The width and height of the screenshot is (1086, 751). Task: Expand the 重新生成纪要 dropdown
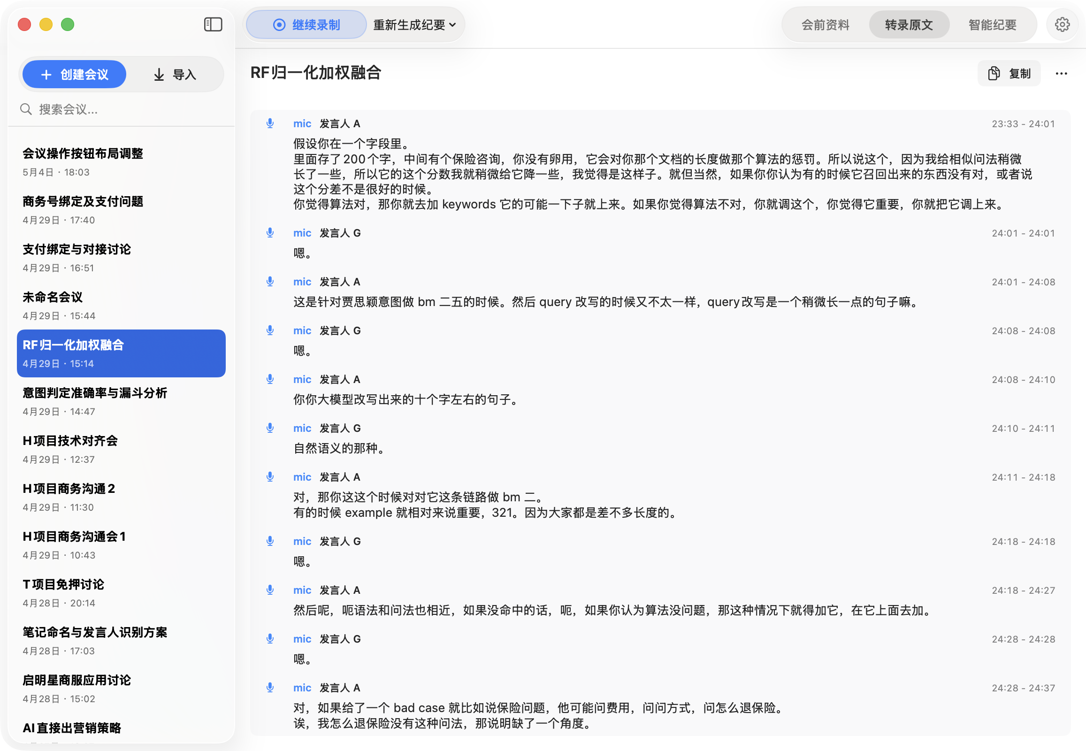[414, 24]
